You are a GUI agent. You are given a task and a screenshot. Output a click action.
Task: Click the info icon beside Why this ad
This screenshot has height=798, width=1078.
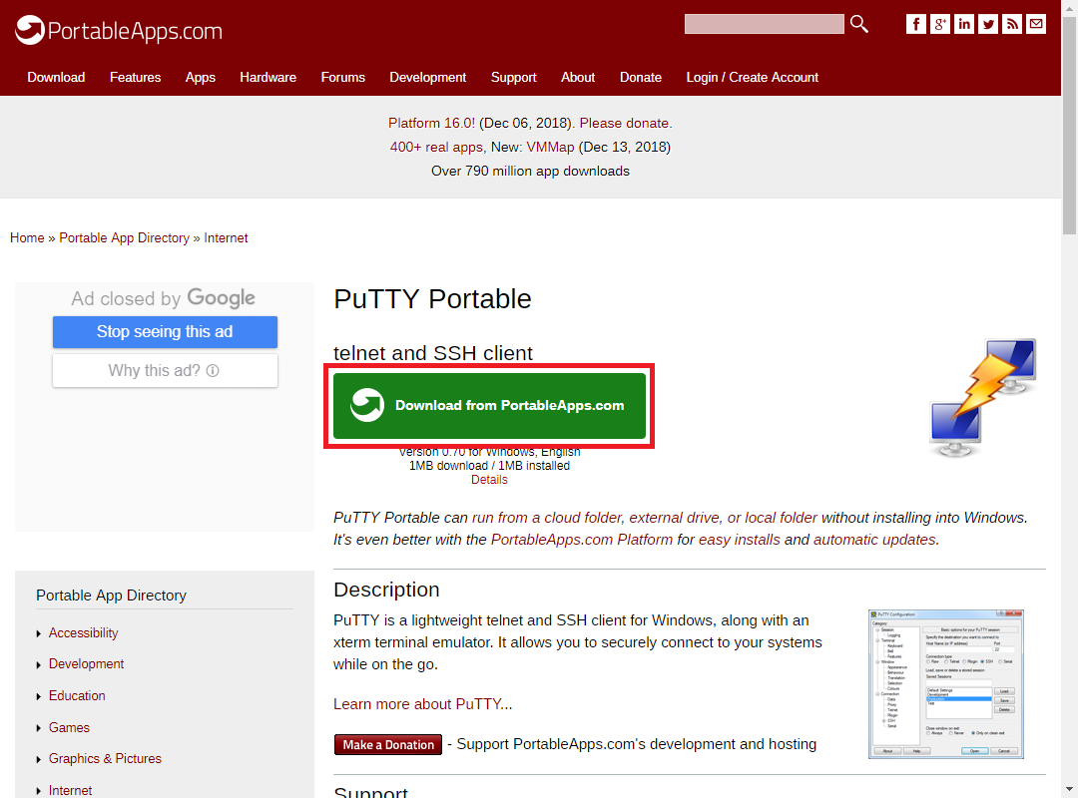(x=214, y=370)
